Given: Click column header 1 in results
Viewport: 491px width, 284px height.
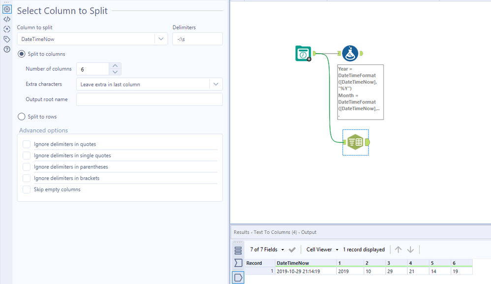Looking at the screenshot, I should tap(350, 263).
